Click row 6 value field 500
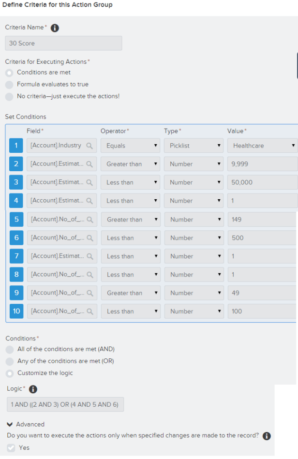The image size is (298, 459). coord(262,238)
